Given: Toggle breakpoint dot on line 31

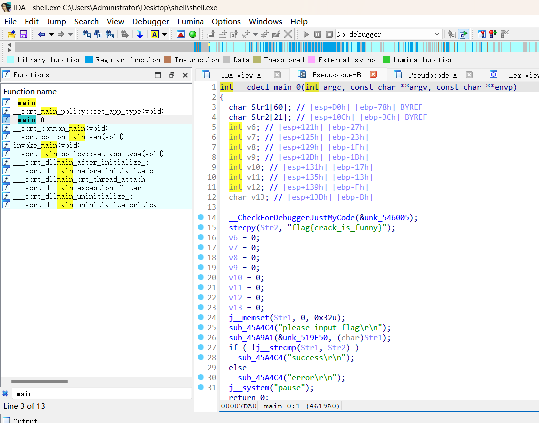Looking at the screenshot, I should click(x=201, y=387).
